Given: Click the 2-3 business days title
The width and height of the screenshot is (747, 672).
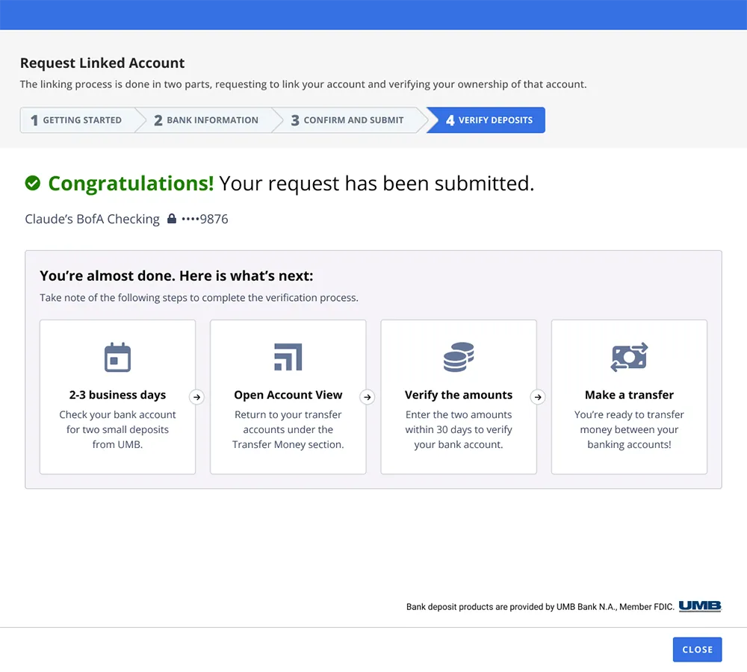Looking at the screenshot, I should [117, 395].
